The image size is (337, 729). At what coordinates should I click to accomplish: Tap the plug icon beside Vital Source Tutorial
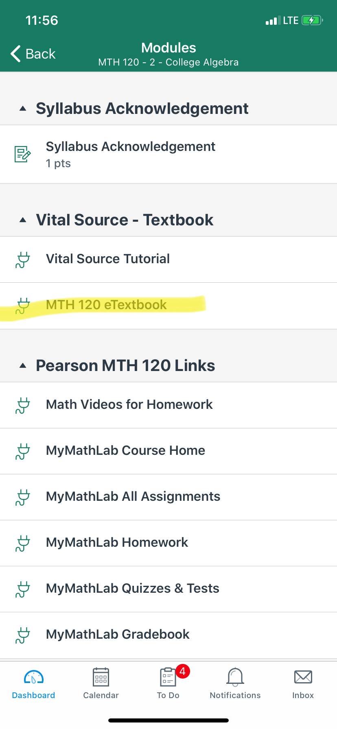pos(23,260)
